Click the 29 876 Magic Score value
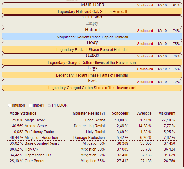184x169 pixels. tap(17, 120)
